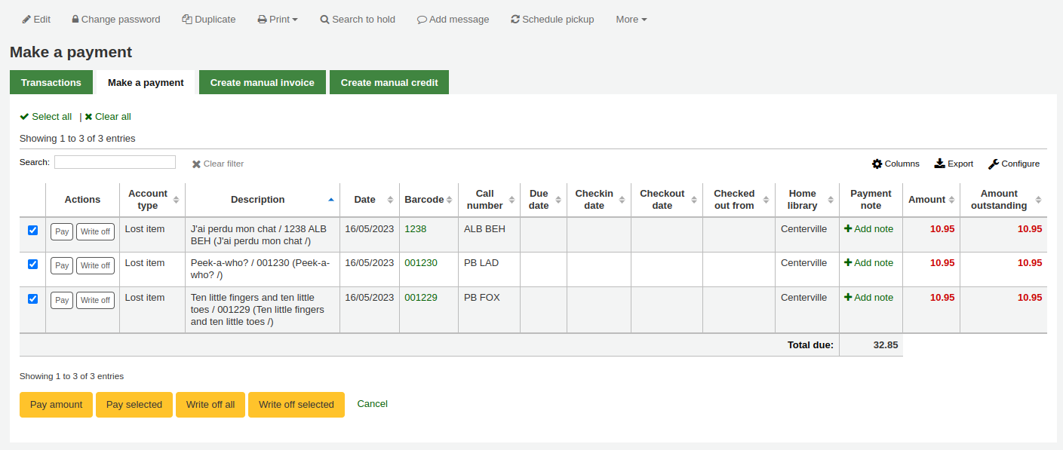Image resolution: width=1063 pixels, height=450 pixels.
Task: Open table settings via Configure wrench icon
Action: (994, 164)
